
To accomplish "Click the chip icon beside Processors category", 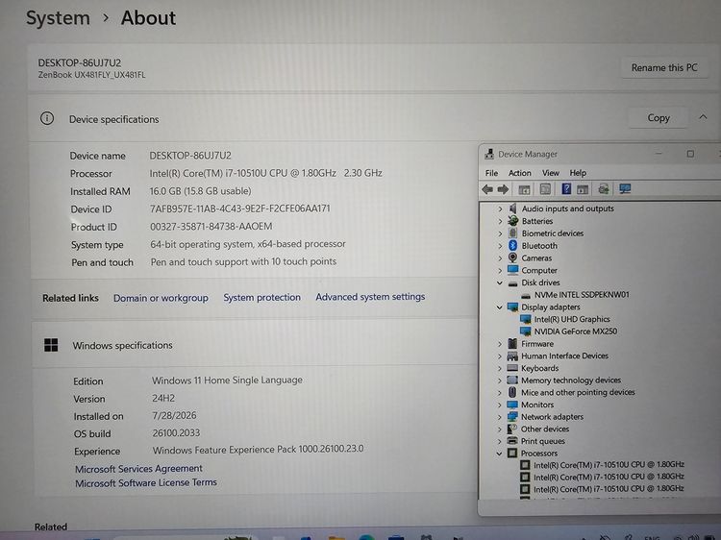I will tap(512, 454).
